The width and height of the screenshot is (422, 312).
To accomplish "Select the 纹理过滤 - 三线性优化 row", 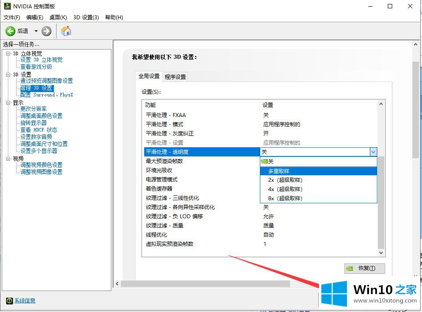I will (202, 198).
